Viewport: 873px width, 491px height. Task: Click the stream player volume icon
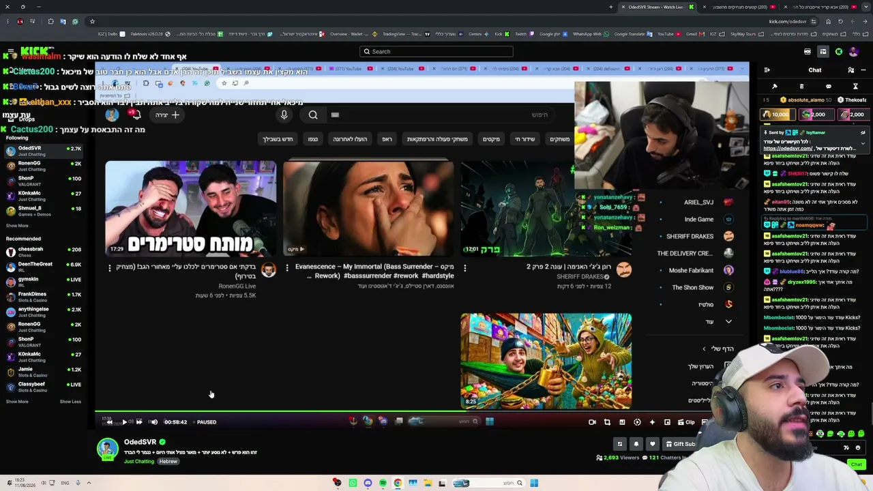coord(153,422)
